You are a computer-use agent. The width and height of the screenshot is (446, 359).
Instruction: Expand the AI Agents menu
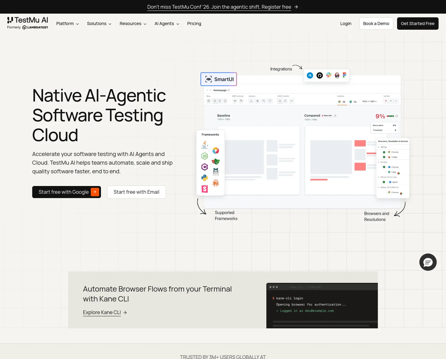click(x=167, y=24)
